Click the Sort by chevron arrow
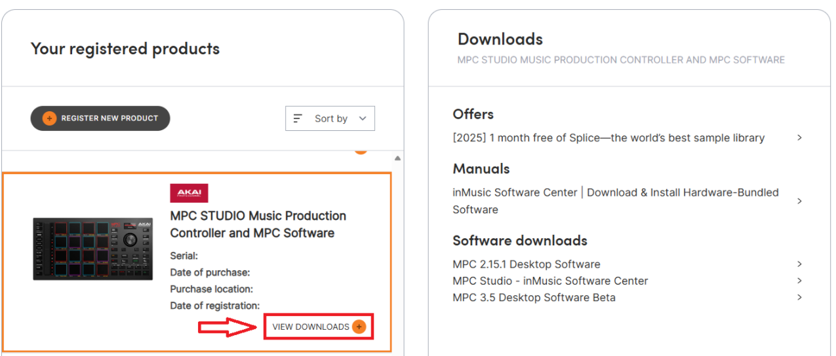 363,118
